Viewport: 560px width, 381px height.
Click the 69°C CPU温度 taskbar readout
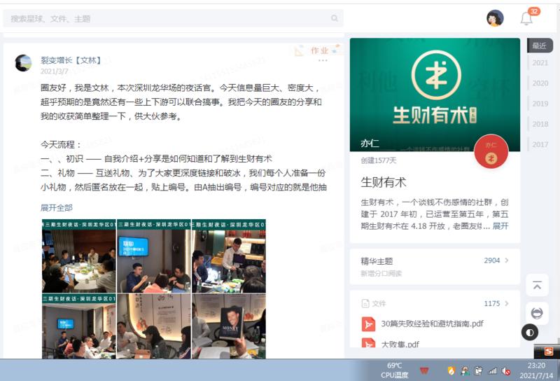pyautogui.click(x=394, y=370)
